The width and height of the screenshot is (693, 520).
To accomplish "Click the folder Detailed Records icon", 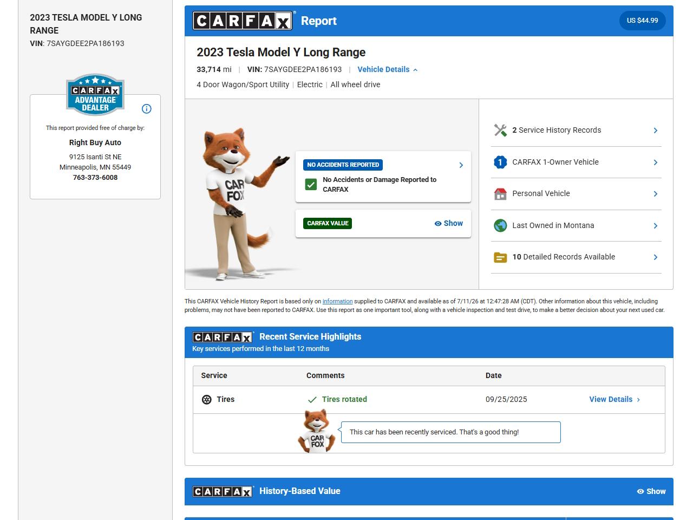I will pyautogui.click(x=500, y=257).
